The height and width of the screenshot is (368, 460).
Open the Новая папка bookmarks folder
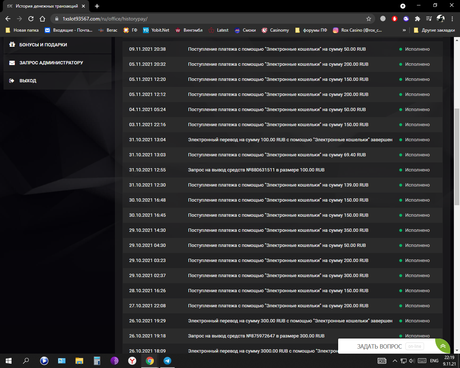click(x=22, y=30)
